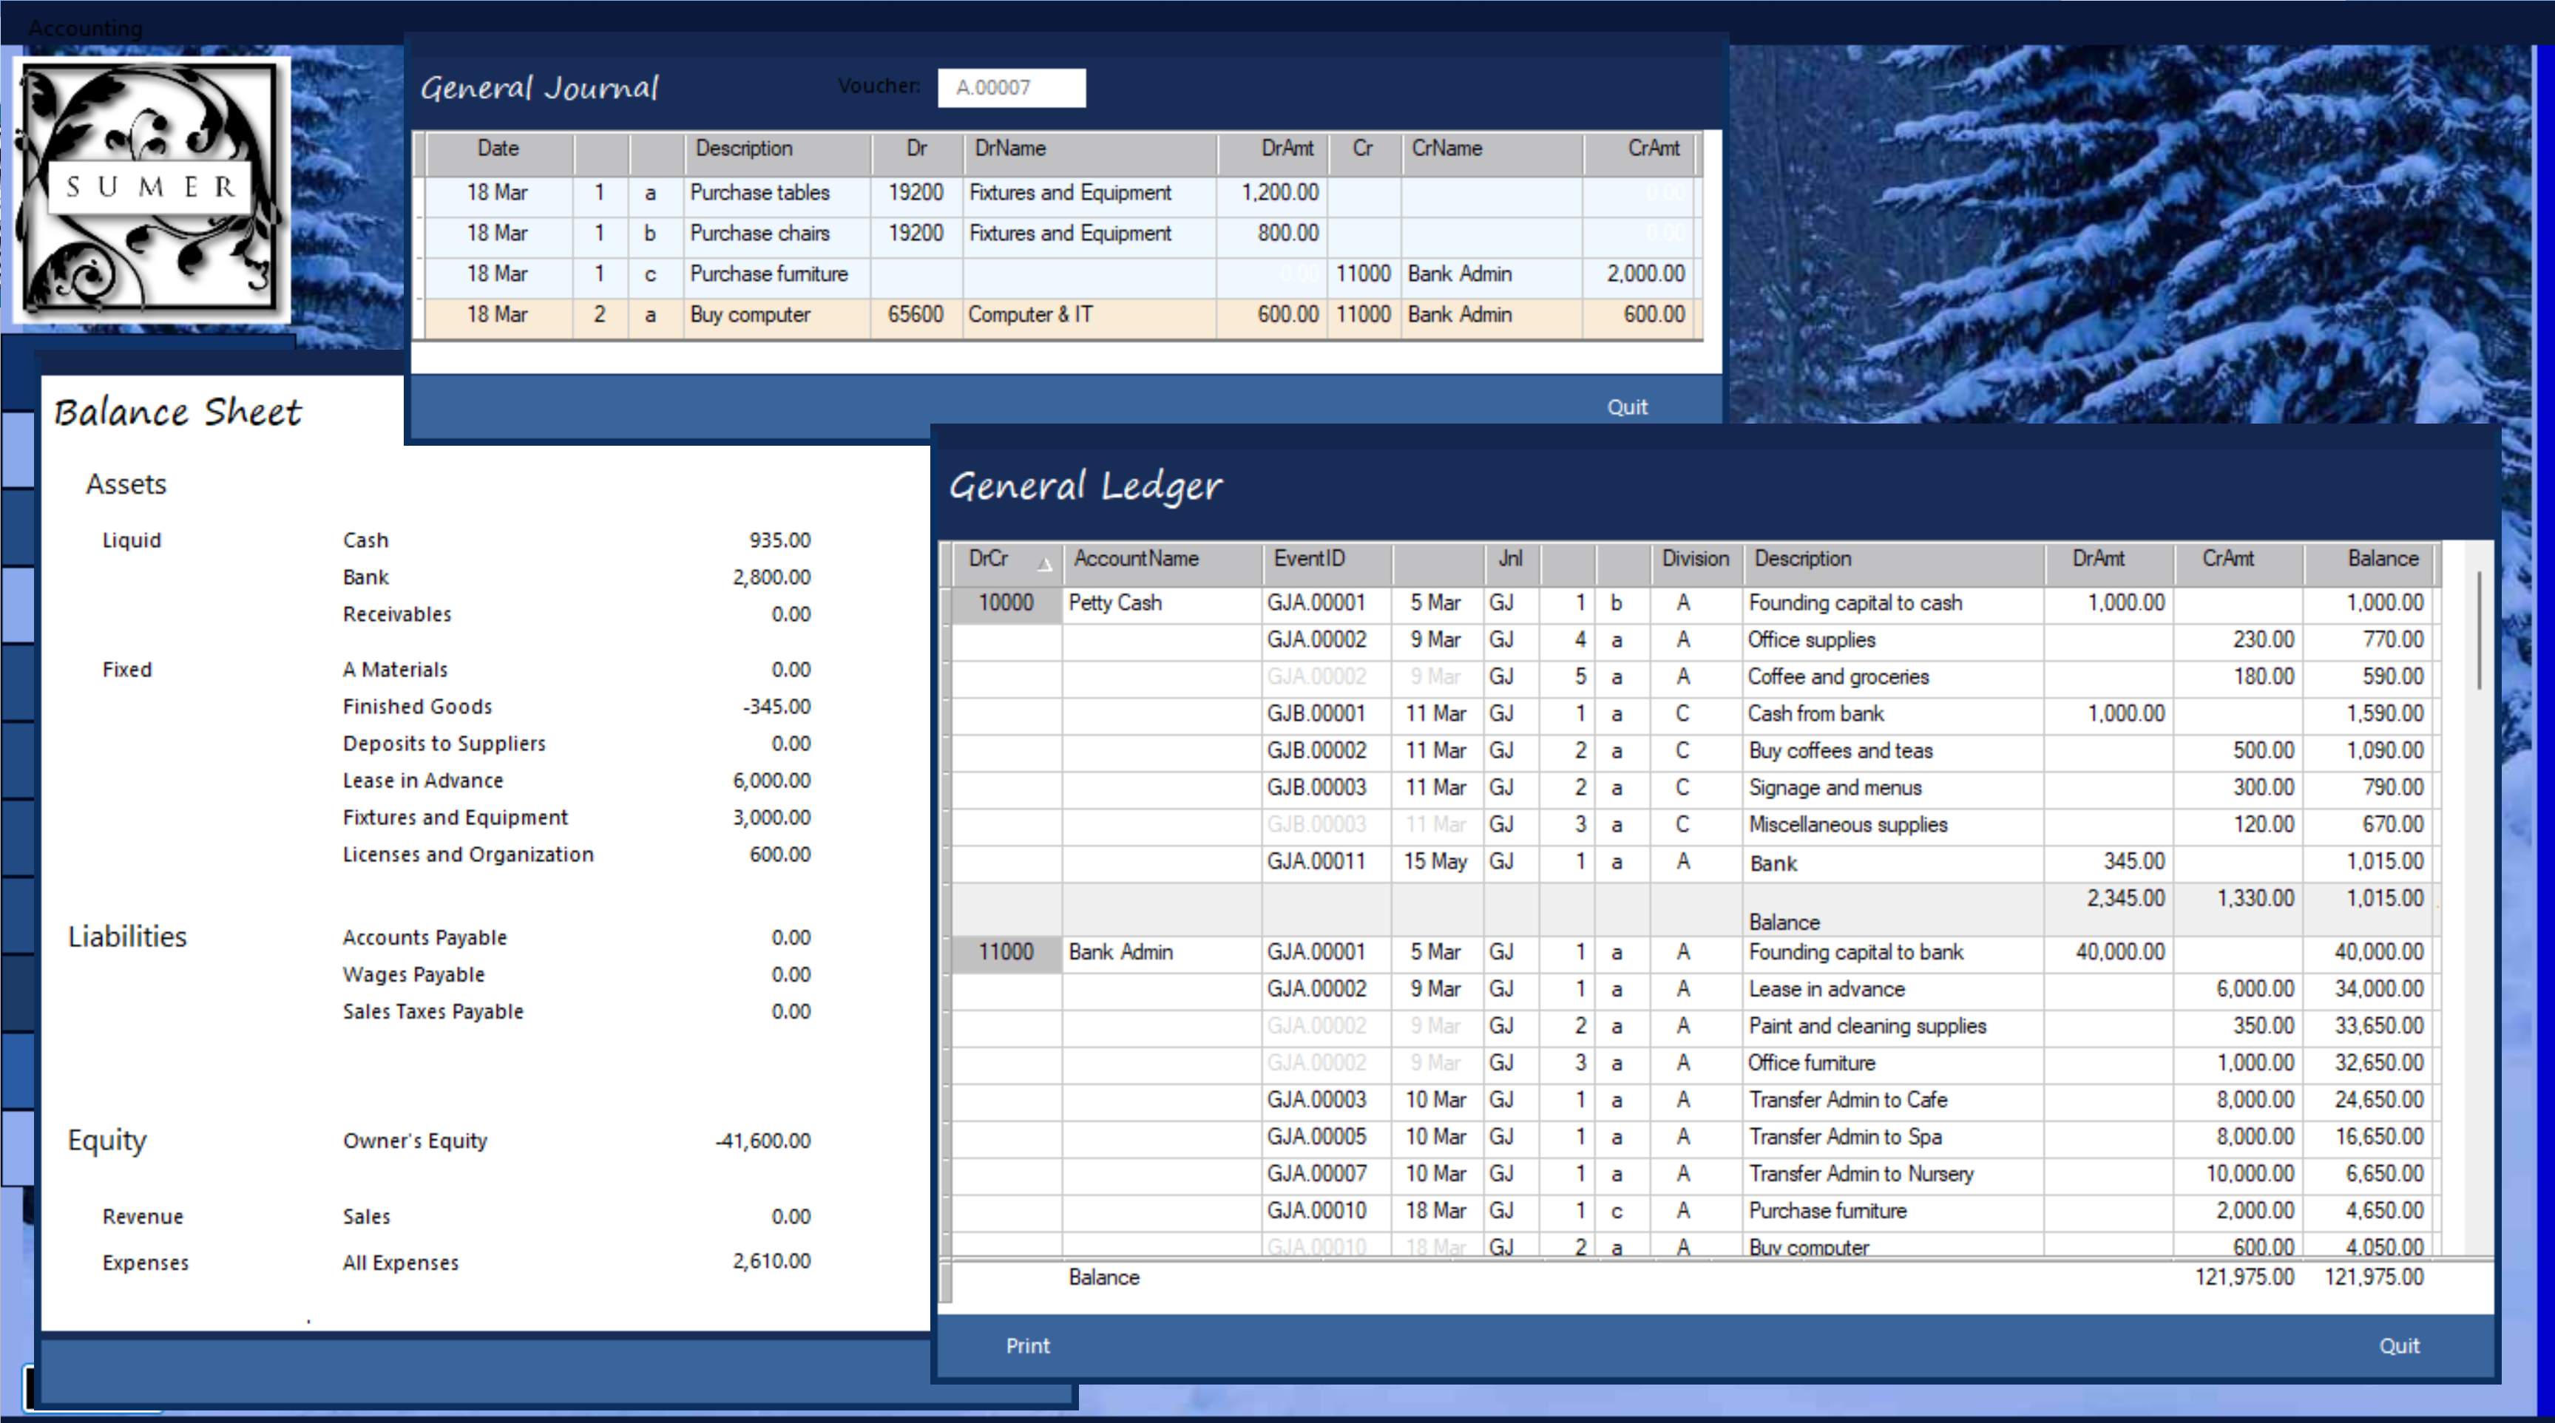Select the 'Buy computer' journal row
Image resolution: width=2555 pixels, height=1423 pixels.
point(750,314)
